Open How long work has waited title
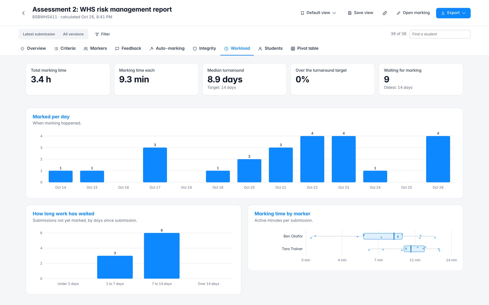Image resolution: width=489 pixels, height=305 pixels. click(63, 214)
